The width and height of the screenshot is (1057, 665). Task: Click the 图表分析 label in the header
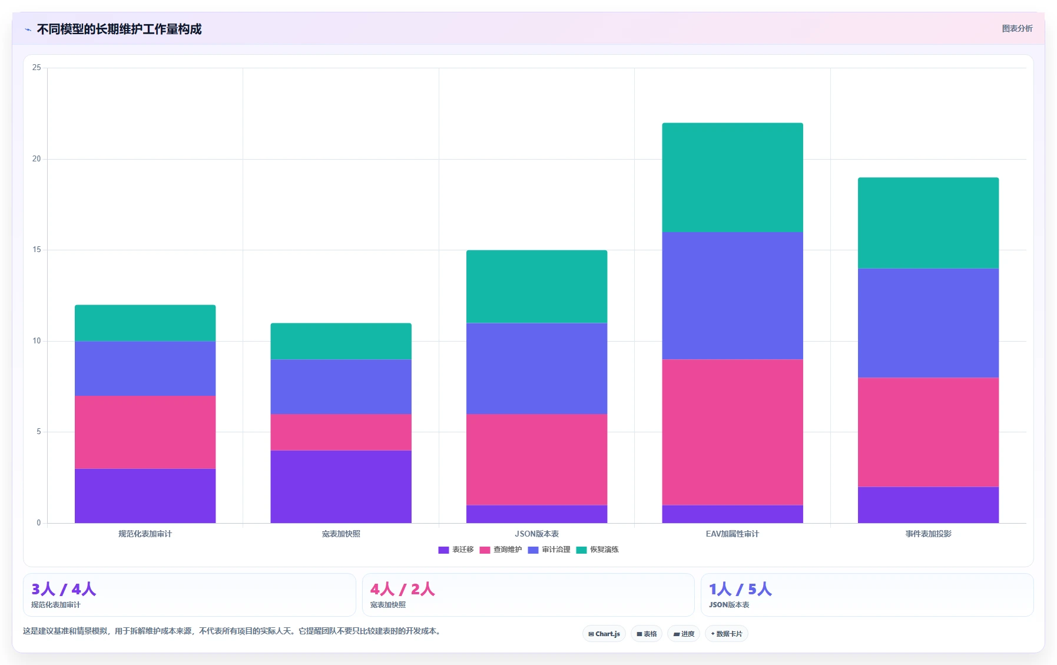(x=1017, y=28)
